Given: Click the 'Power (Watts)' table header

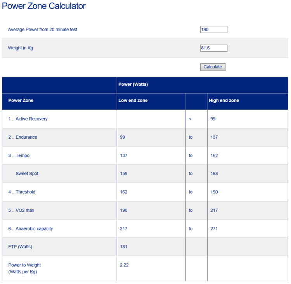Looking at the screenshot, I should [x=133, y=84].
